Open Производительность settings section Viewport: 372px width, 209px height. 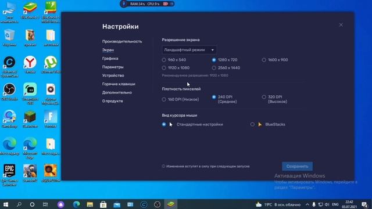[122, 41]
